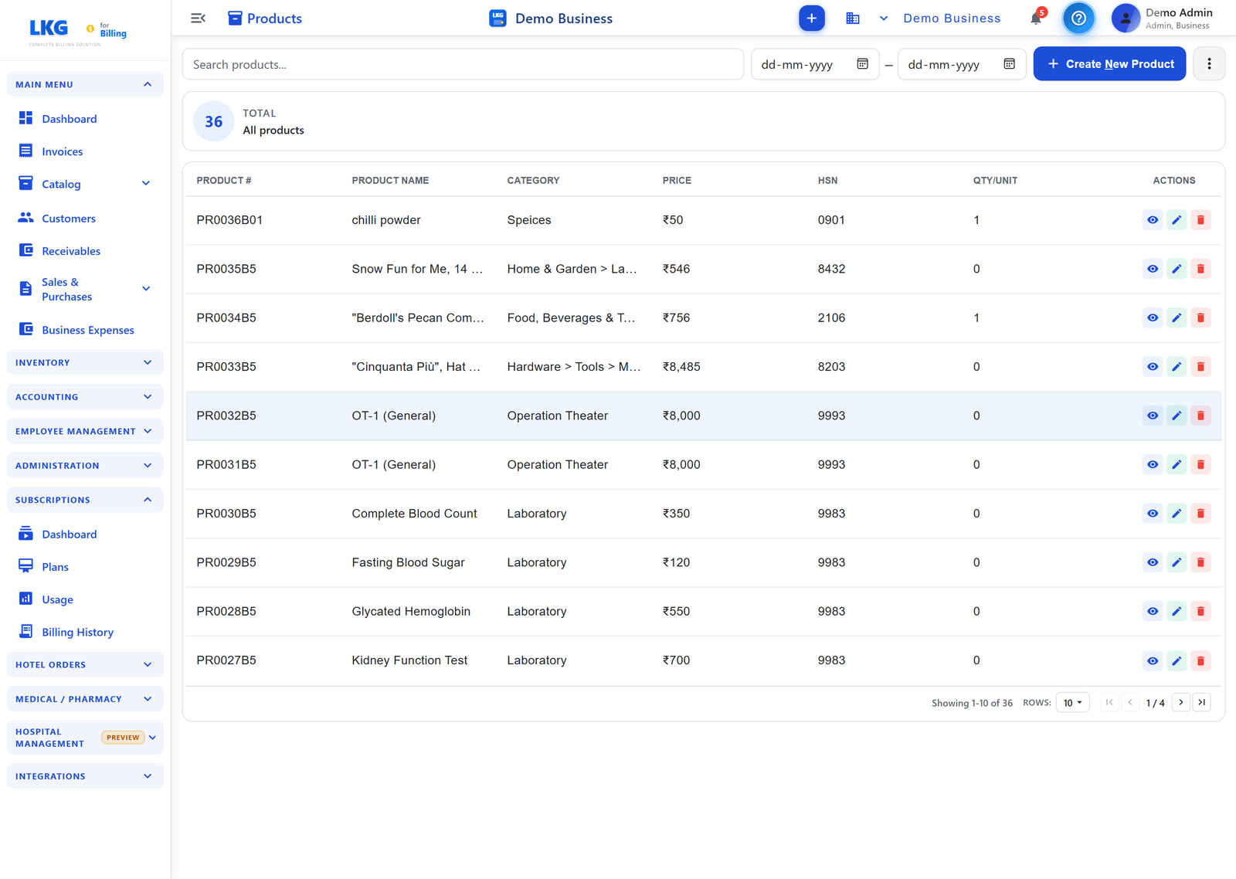Edit product PR0033B5
Viewport: 1236px width, 879px height.
click(x=1177, y=367)
